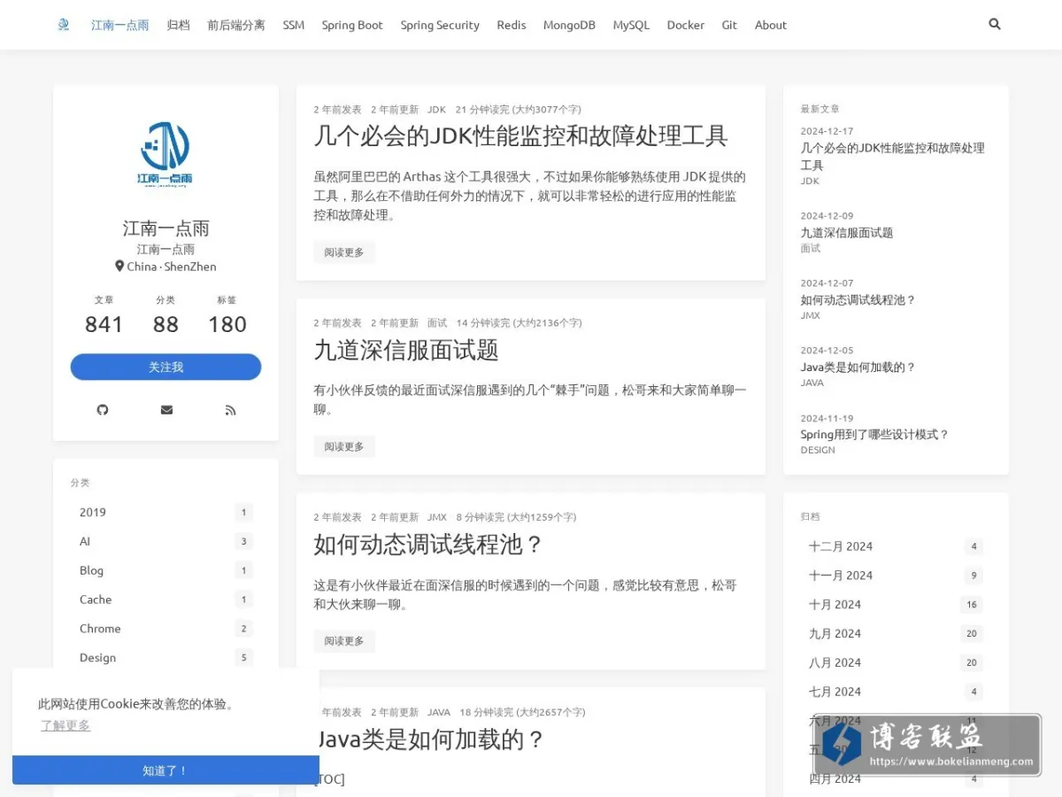The width and height of the screenshot is (1062, 797).
Task: Open recent post 如何动态调试线程池？ in sidebar
Action: (x=858, y=300)
